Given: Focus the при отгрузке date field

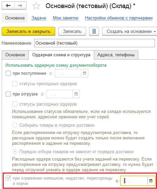Looking at the screenshot, I should (x=60, y=94).
